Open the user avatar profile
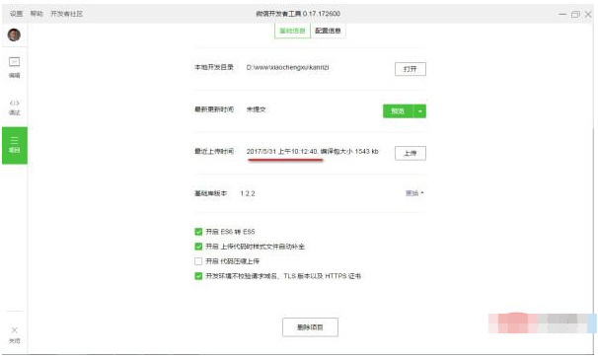Viewport: 598px width, 358px height. (x=14, y=36)
